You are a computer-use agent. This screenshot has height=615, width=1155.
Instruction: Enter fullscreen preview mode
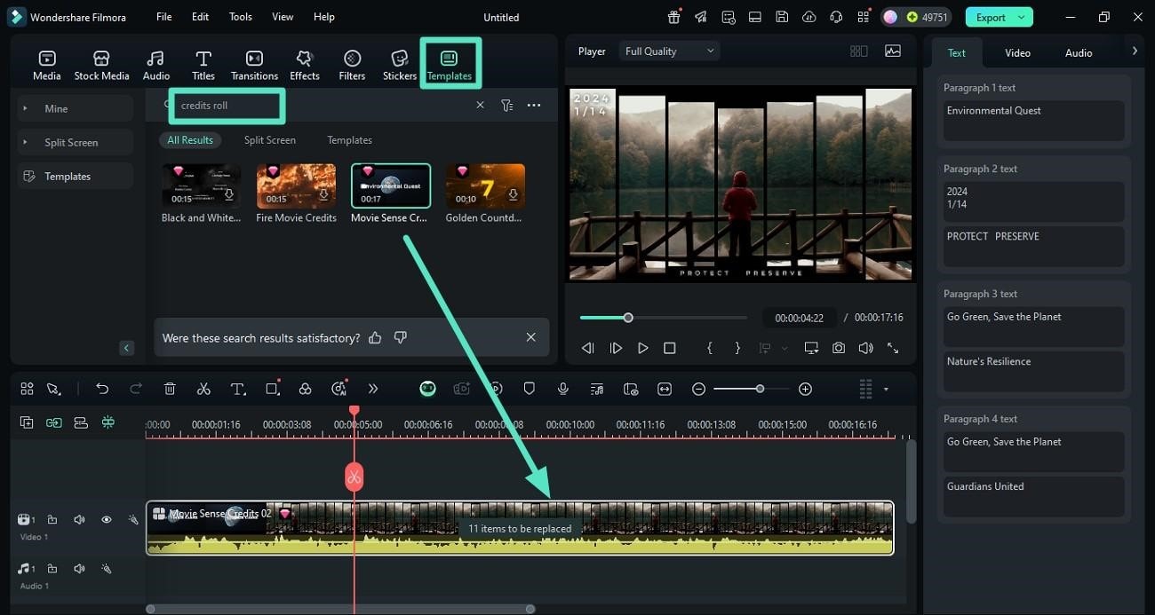pos(893,349)
